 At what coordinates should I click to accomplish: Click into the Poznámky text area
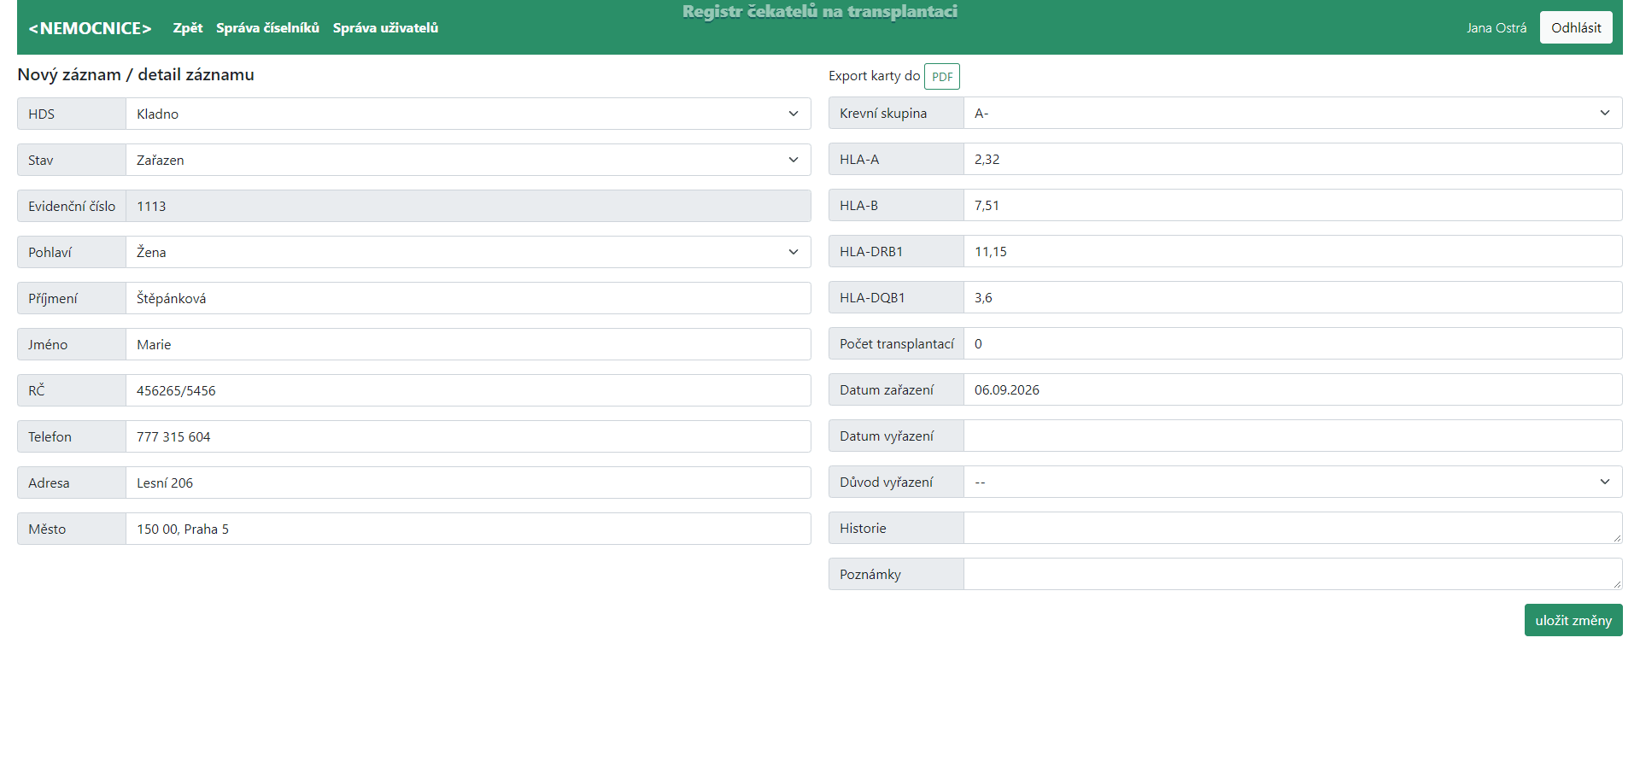pyautogui.click(x=1292, y=574)
